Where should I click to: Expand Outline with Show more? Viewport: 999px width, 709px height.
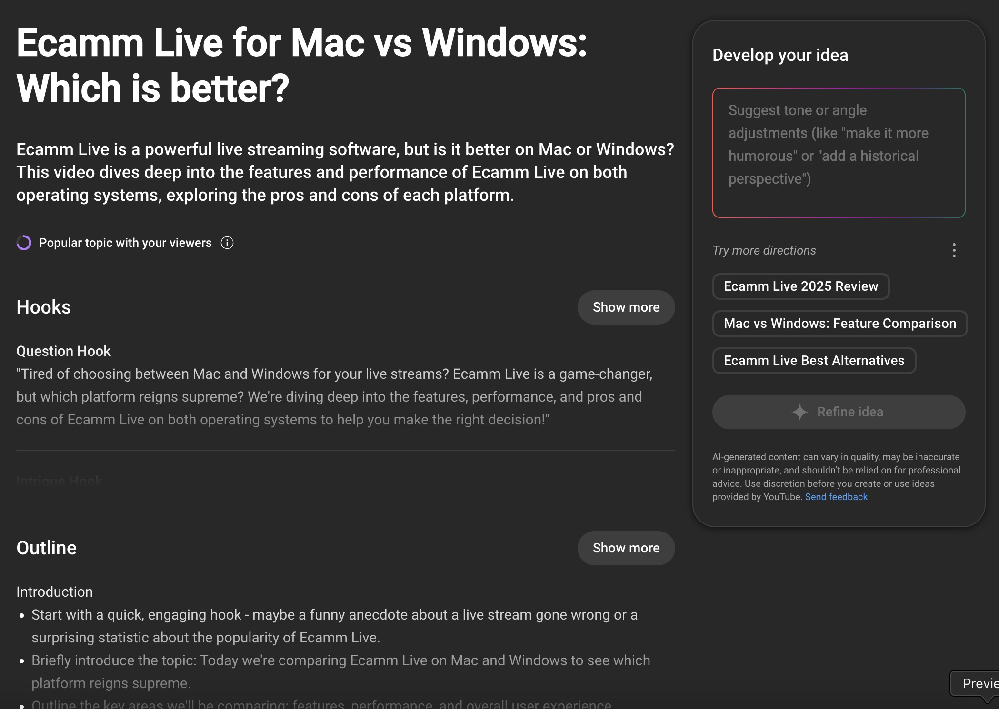coord(626,548)
